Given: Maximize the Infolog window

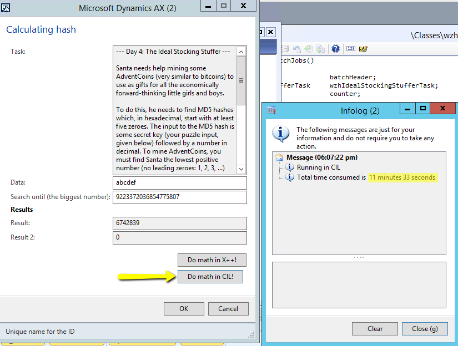Looking at the screenshot, I should pos(422,109).
